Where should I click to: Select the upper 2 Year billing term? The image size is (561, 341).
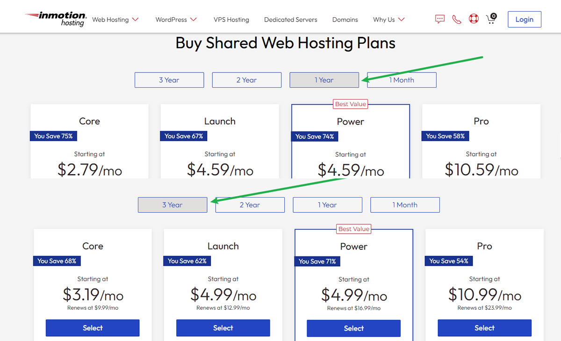247,80
